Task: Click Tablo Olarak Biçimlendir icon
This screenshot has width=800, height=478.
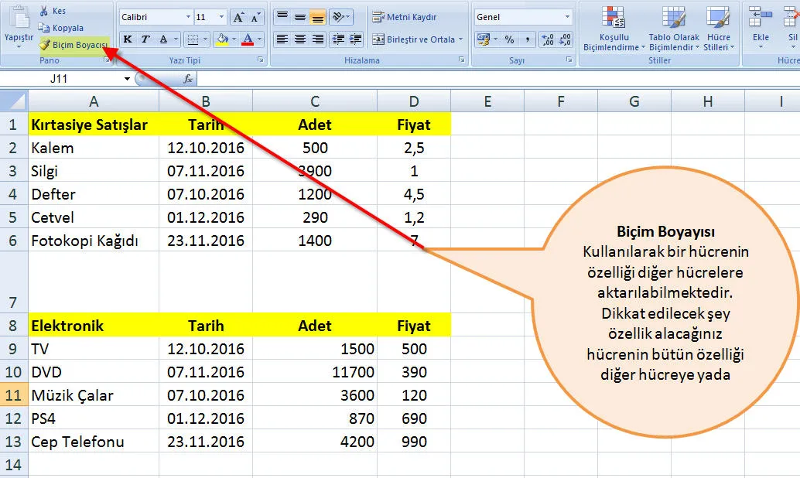Action: coord(673,31)
